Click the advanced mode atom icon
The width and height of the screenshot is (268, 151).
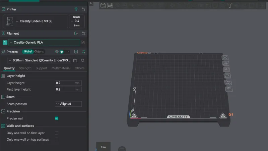pos(57,52)
